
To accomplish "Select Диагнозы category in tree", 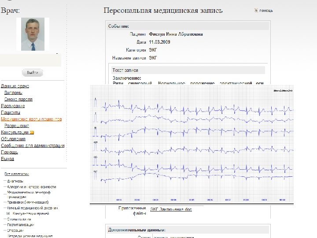I will click(x=15, y=181).
